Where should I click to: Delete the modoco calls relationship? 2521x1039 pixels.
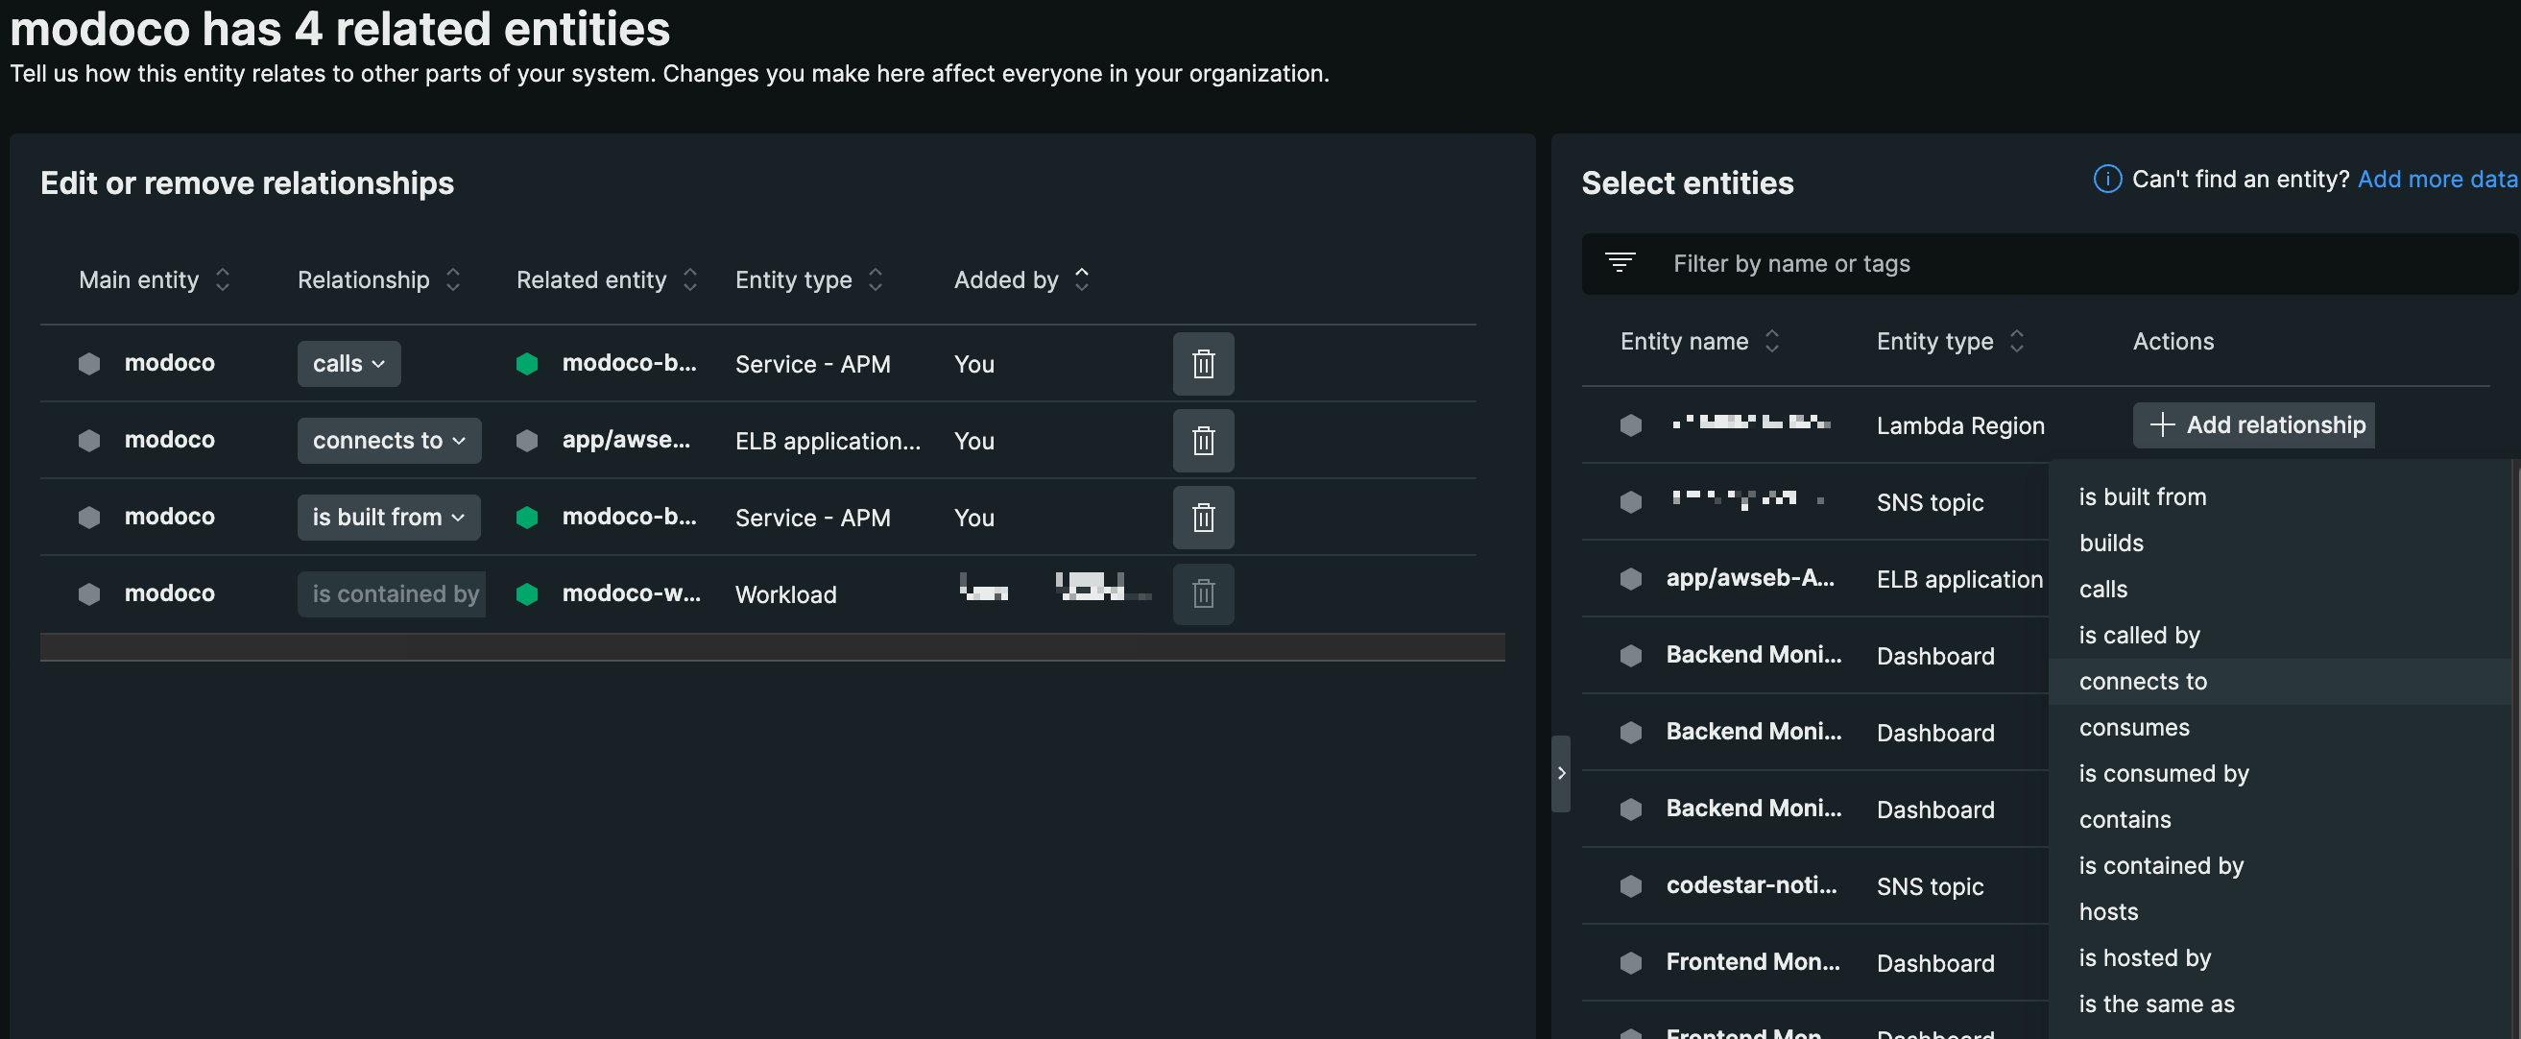(1203, 364)
